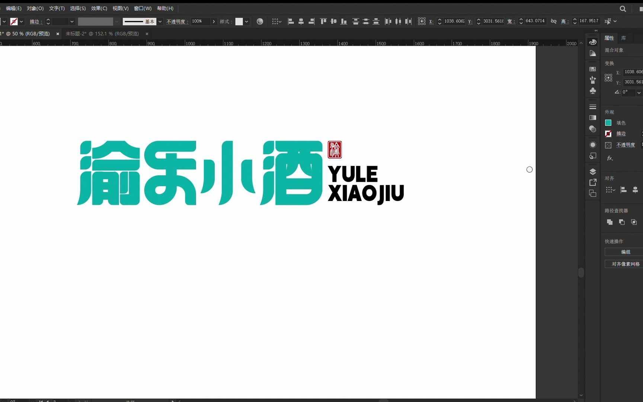
Task: Click the search magnifier icon
Action: [623, 9]
